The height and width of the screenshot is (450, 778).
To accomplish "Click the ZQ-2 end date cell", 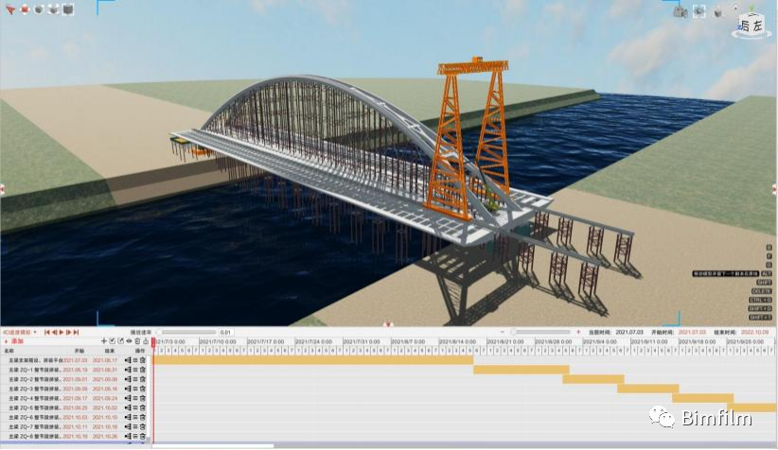I will pos(105,379).
